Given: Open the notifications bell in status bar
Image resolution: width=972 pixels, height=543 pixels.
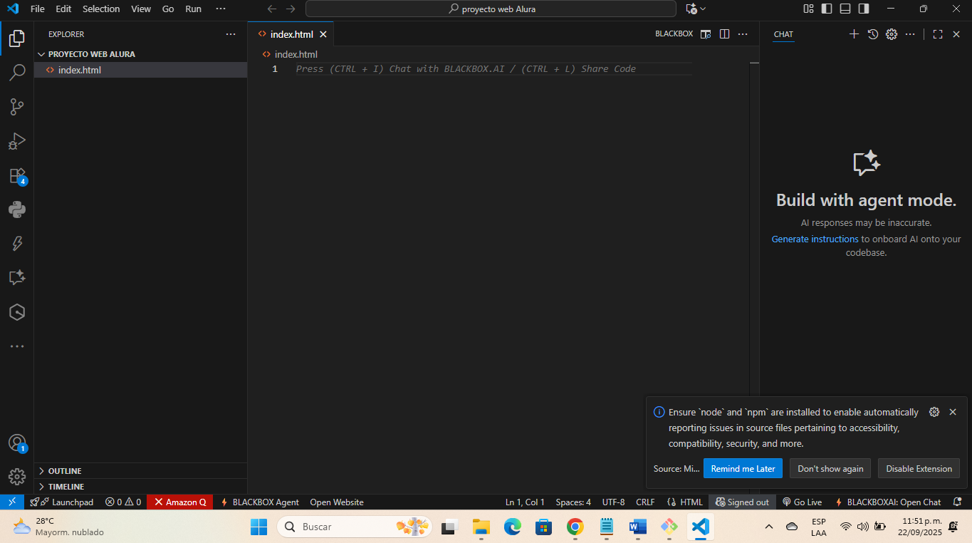Looking at the screenshot, I should (x=957, y=502).
